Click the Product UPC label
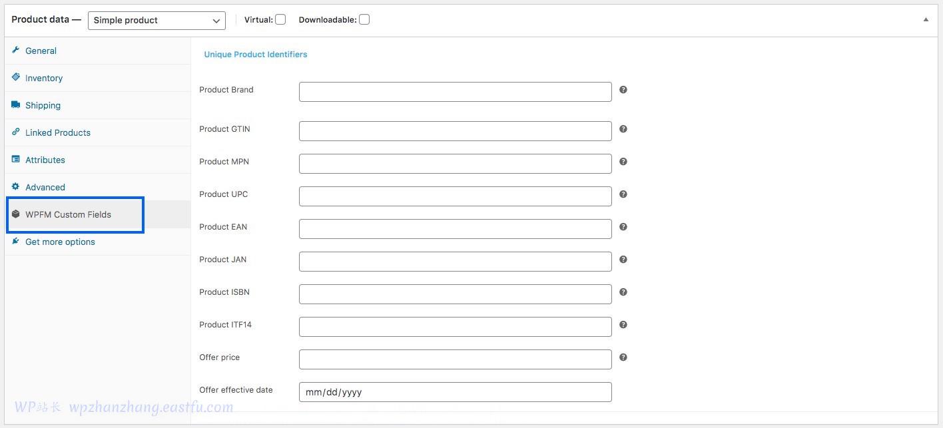The height and width of the screenshot is (428, 943). (224, 194)
